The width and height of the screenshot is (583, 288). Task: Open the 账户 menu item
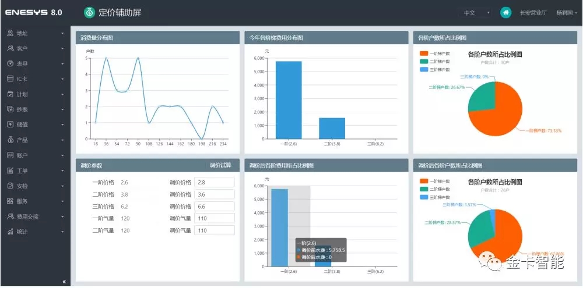36,155
